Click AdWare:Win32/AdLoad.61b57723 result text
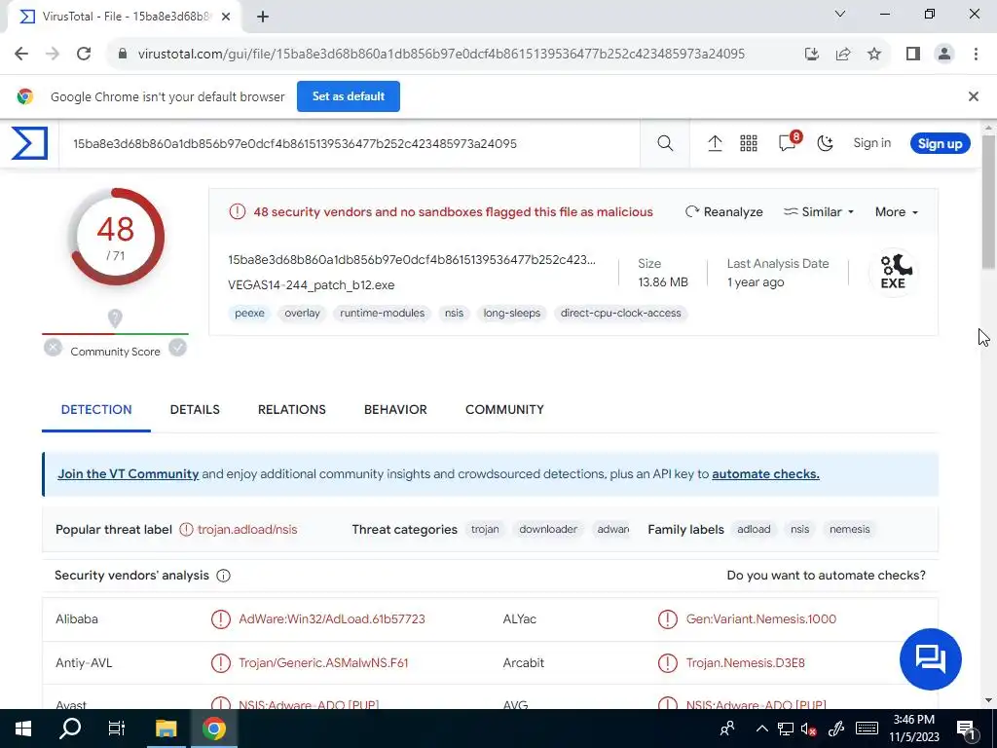 332,618
